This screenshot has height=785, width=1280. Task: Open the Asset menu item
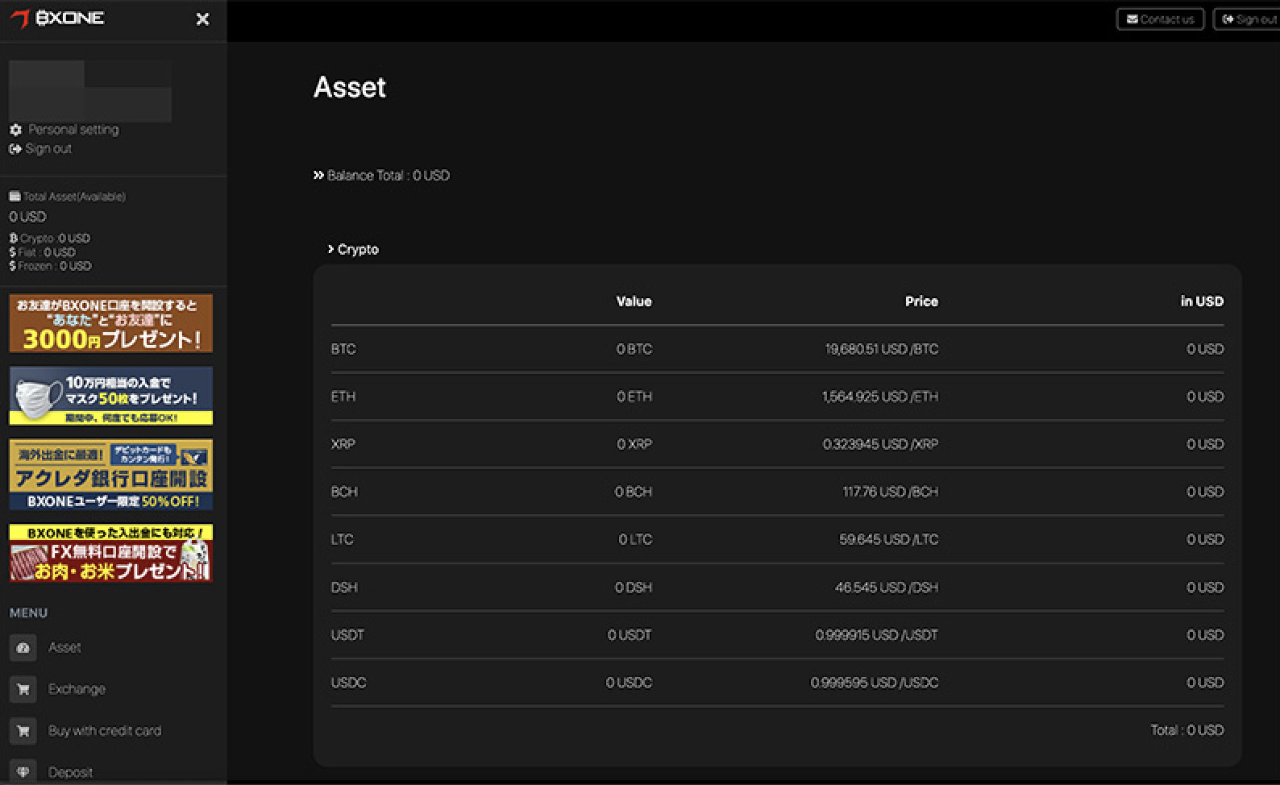click(x=64, y=648)
